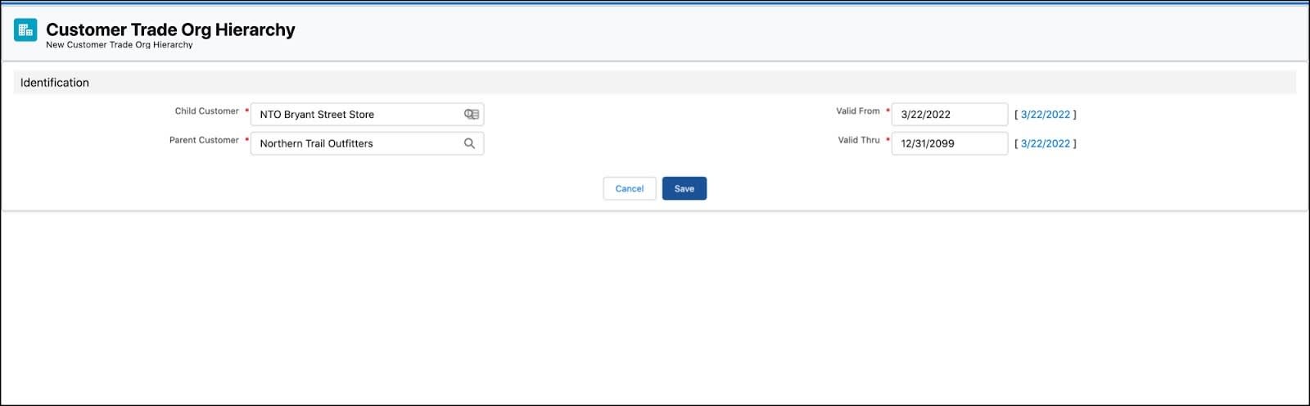Click the Identification section header

[x=654, y=83]
